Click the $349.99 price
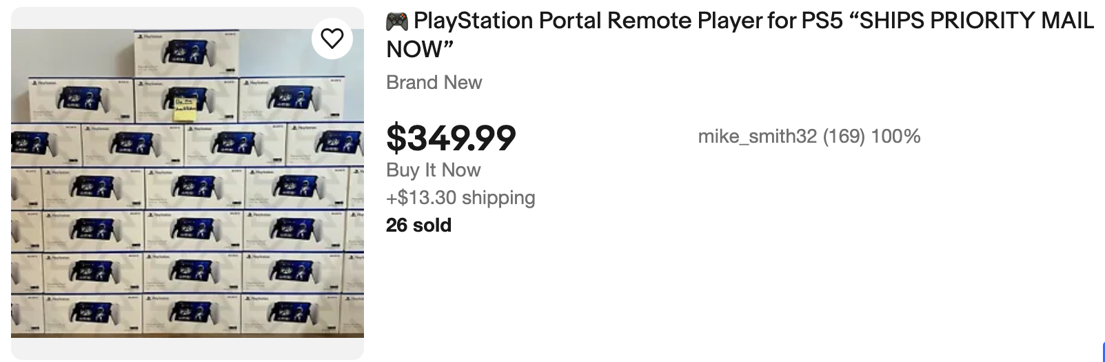Screen dimensions: 1105x362 [451, 137]
